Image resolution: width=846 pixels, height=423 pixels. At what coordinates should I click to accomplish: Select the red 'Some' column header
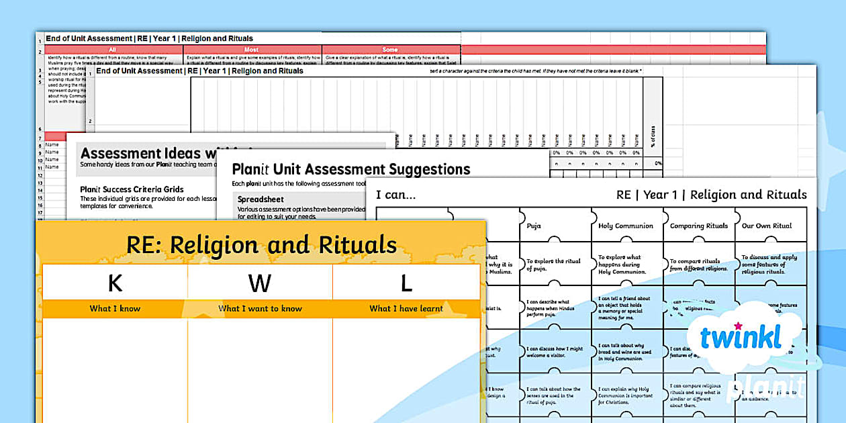[x=390, y=50]
